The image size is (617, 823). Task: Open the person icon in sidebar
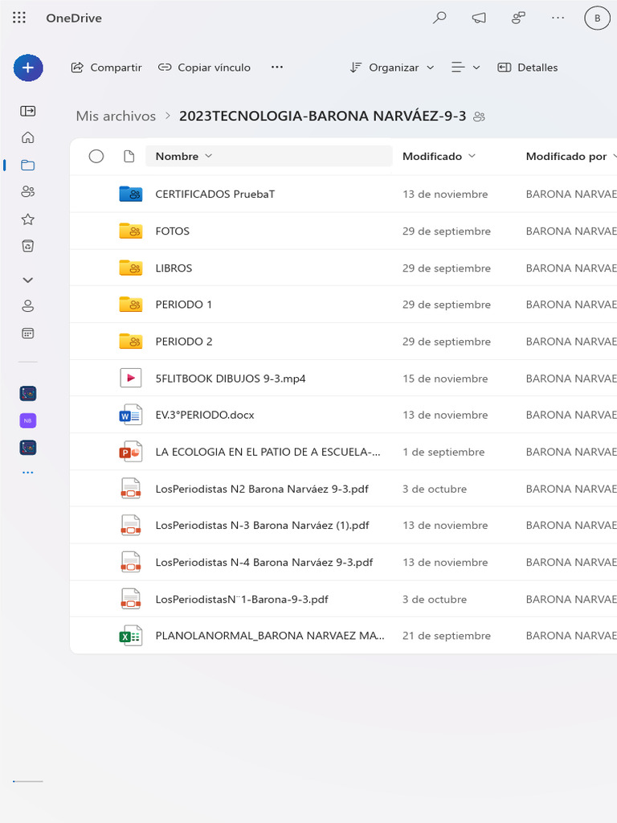(x=28, y=306)
